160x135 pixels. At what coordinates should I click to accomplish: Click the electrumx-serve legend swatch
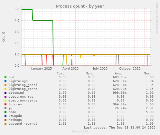(5, 101)
